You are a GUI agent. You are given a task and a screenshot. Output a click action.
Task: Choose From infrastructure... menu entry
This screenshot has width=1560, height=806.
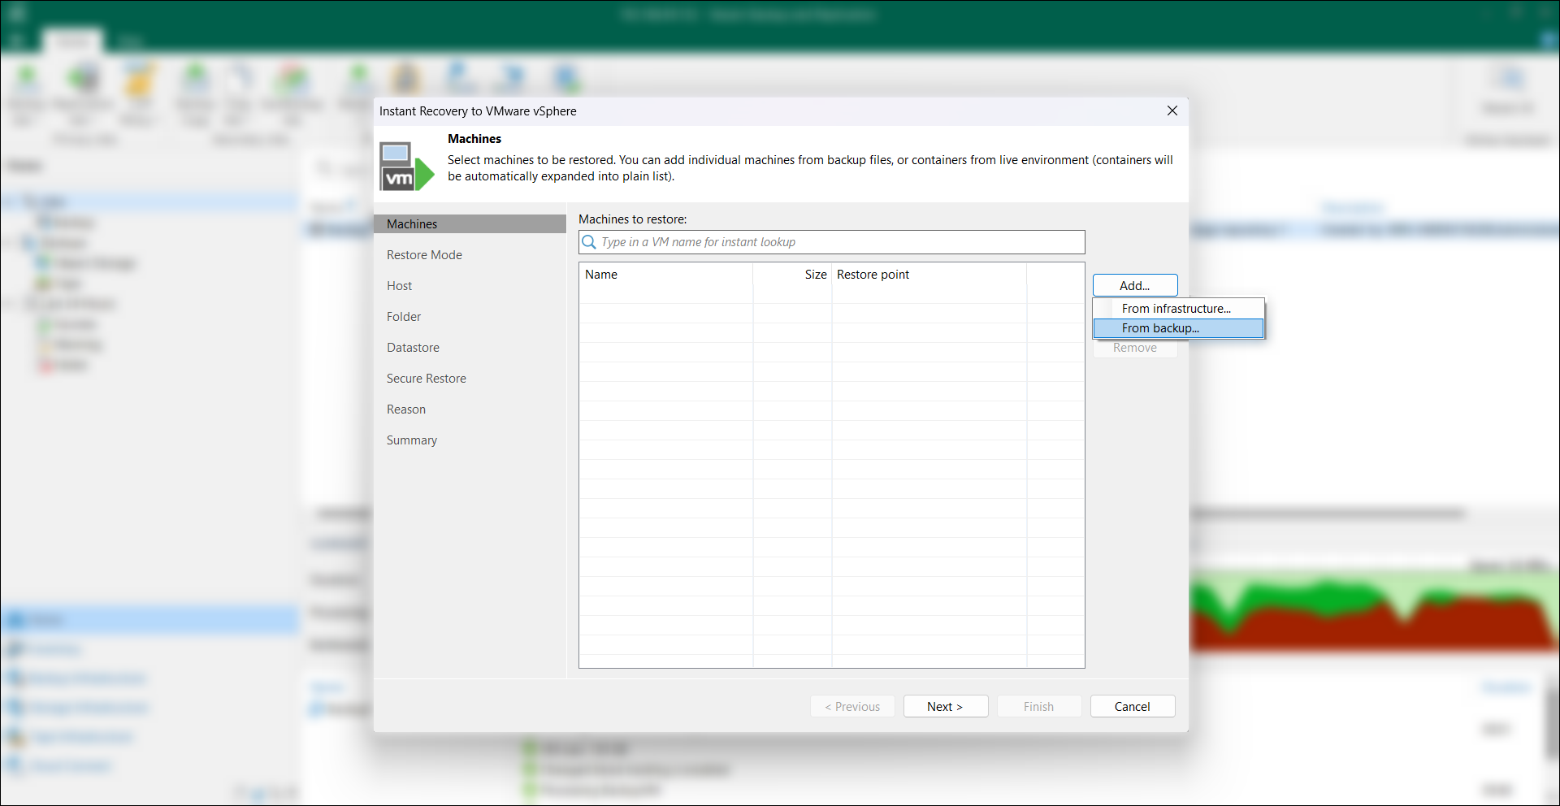(x=1178, y=309)
